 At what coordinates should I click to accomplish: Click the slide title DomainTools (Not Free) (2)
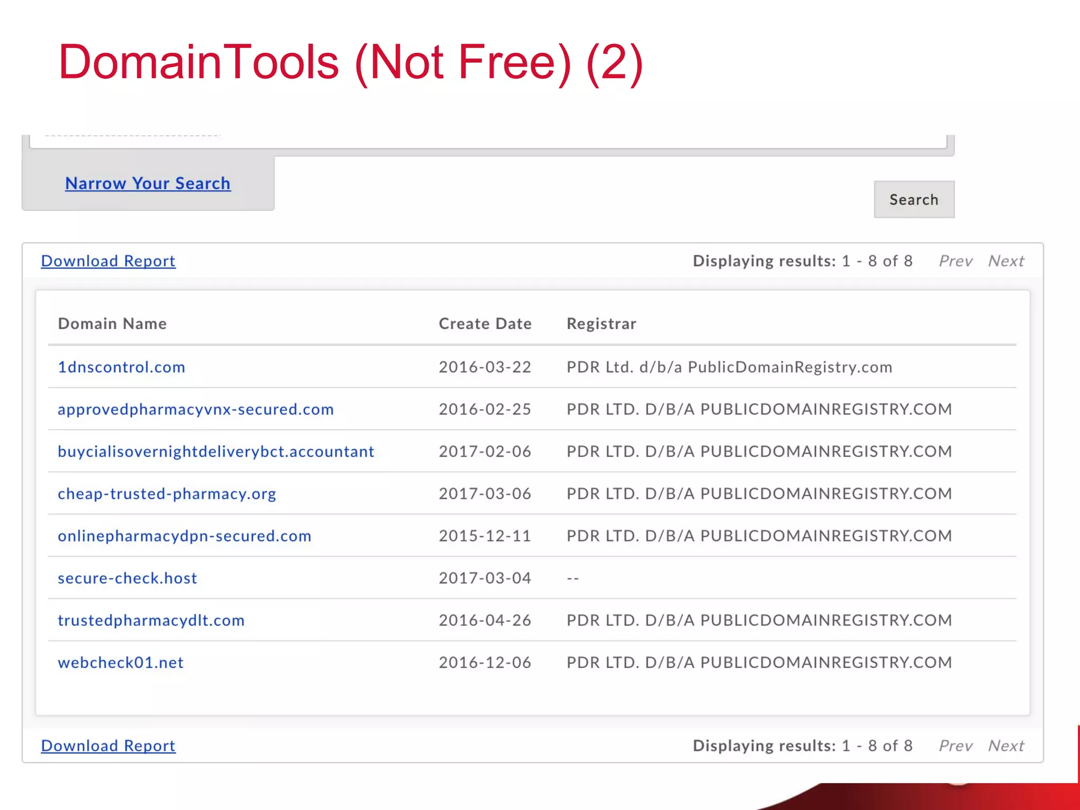(351, 62)
